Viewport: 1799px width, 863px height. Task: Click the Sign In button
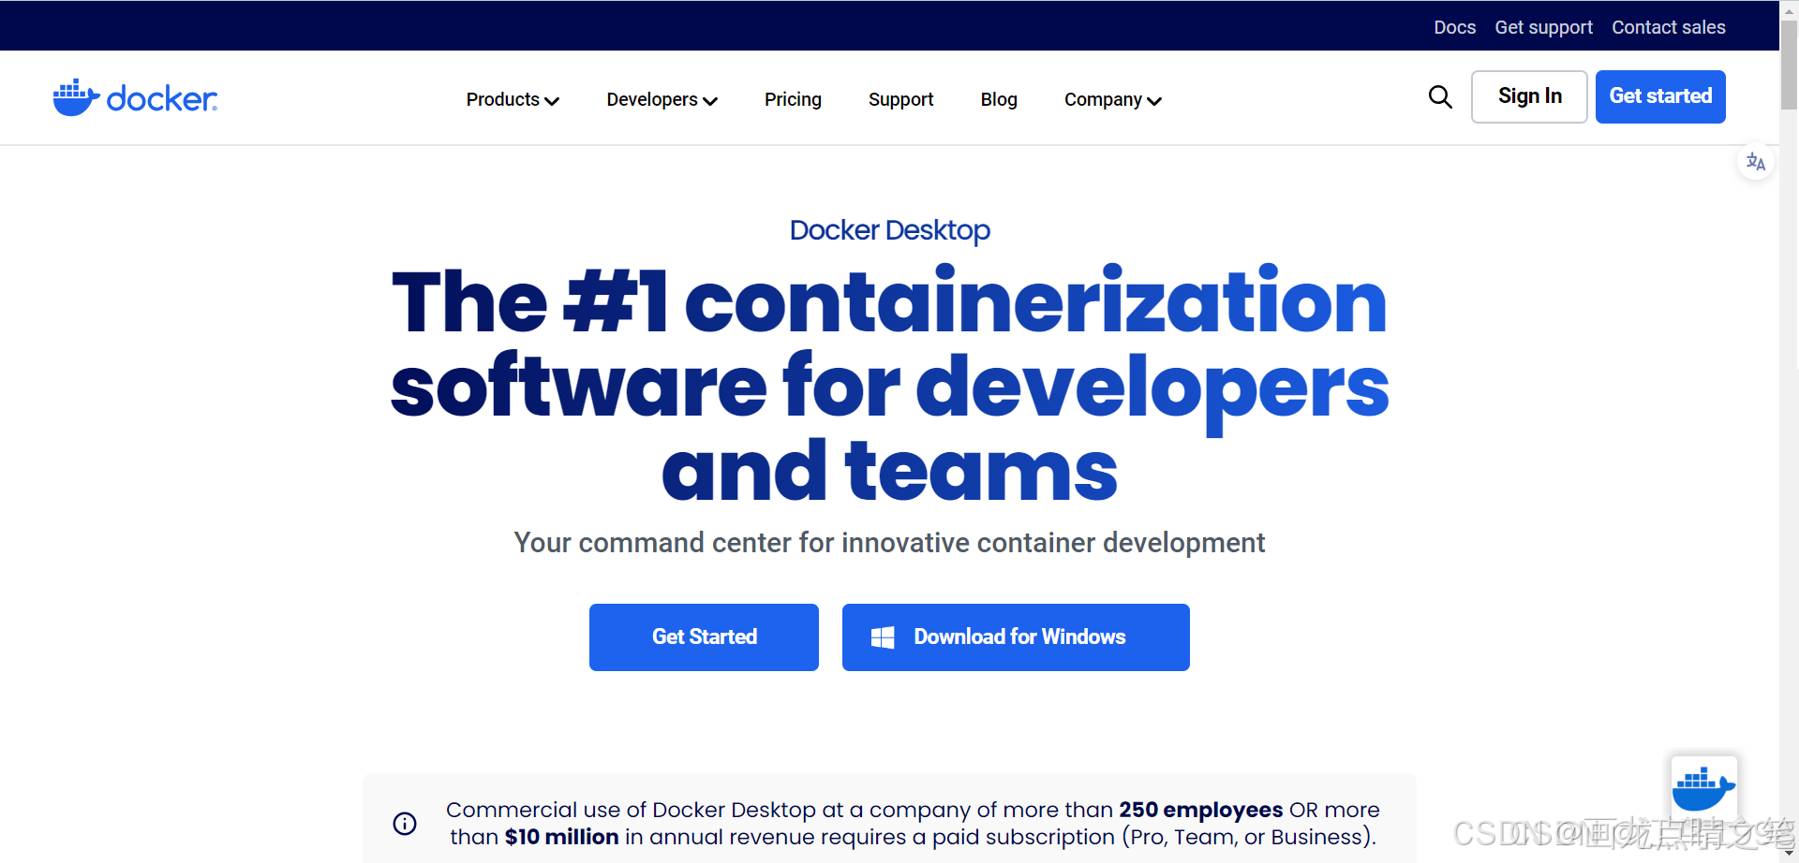click(1529, 96)
